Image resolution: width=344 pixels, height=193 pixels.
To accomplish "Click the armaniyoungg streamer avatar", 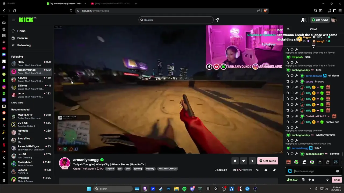I will 64,163.
